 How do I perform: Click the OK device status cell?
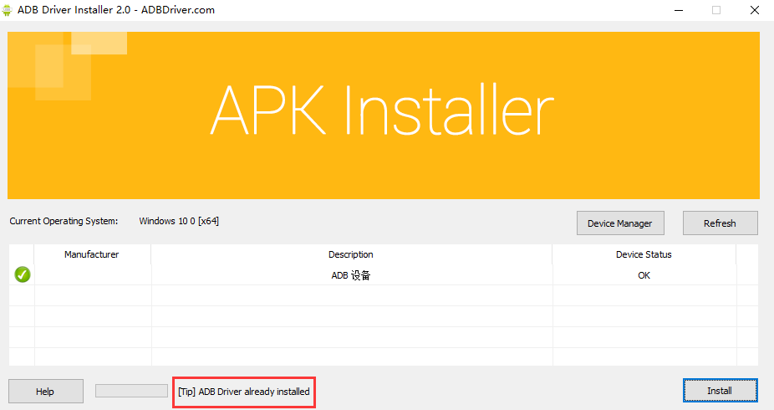click(644, 275)
